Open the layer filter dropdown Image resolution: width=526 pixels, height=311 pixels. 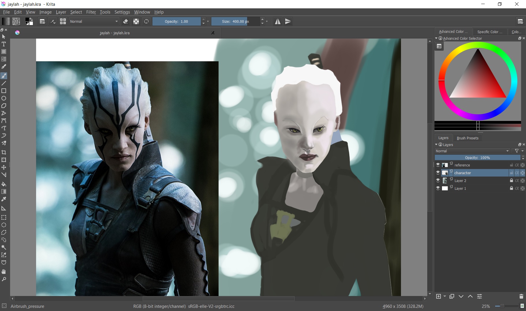[518, 151]
